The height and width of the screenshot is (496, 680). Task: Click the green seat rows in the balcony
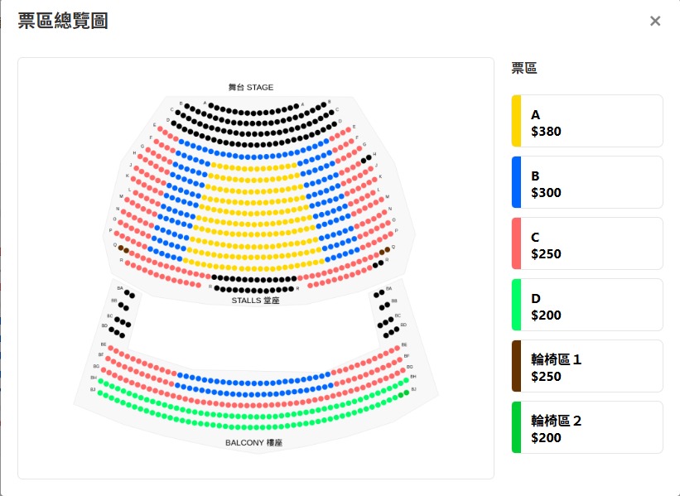(253, 411)
